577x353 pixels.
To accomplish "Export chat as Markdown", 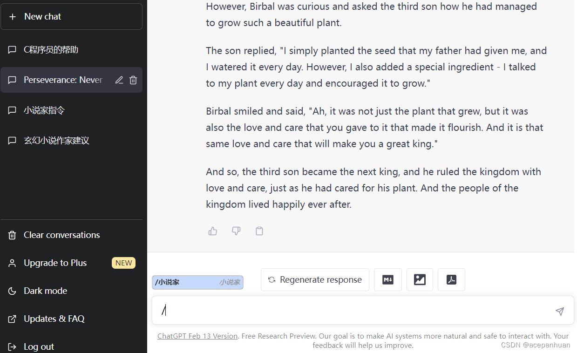I will 388,280.
